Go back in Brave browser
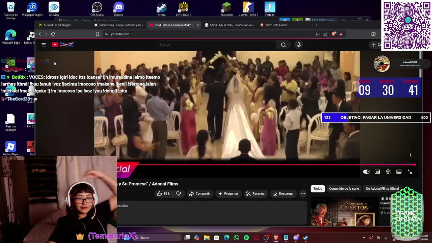Viewport: 432px width, 243px height. pyautogui.click(x=39, y=34)
